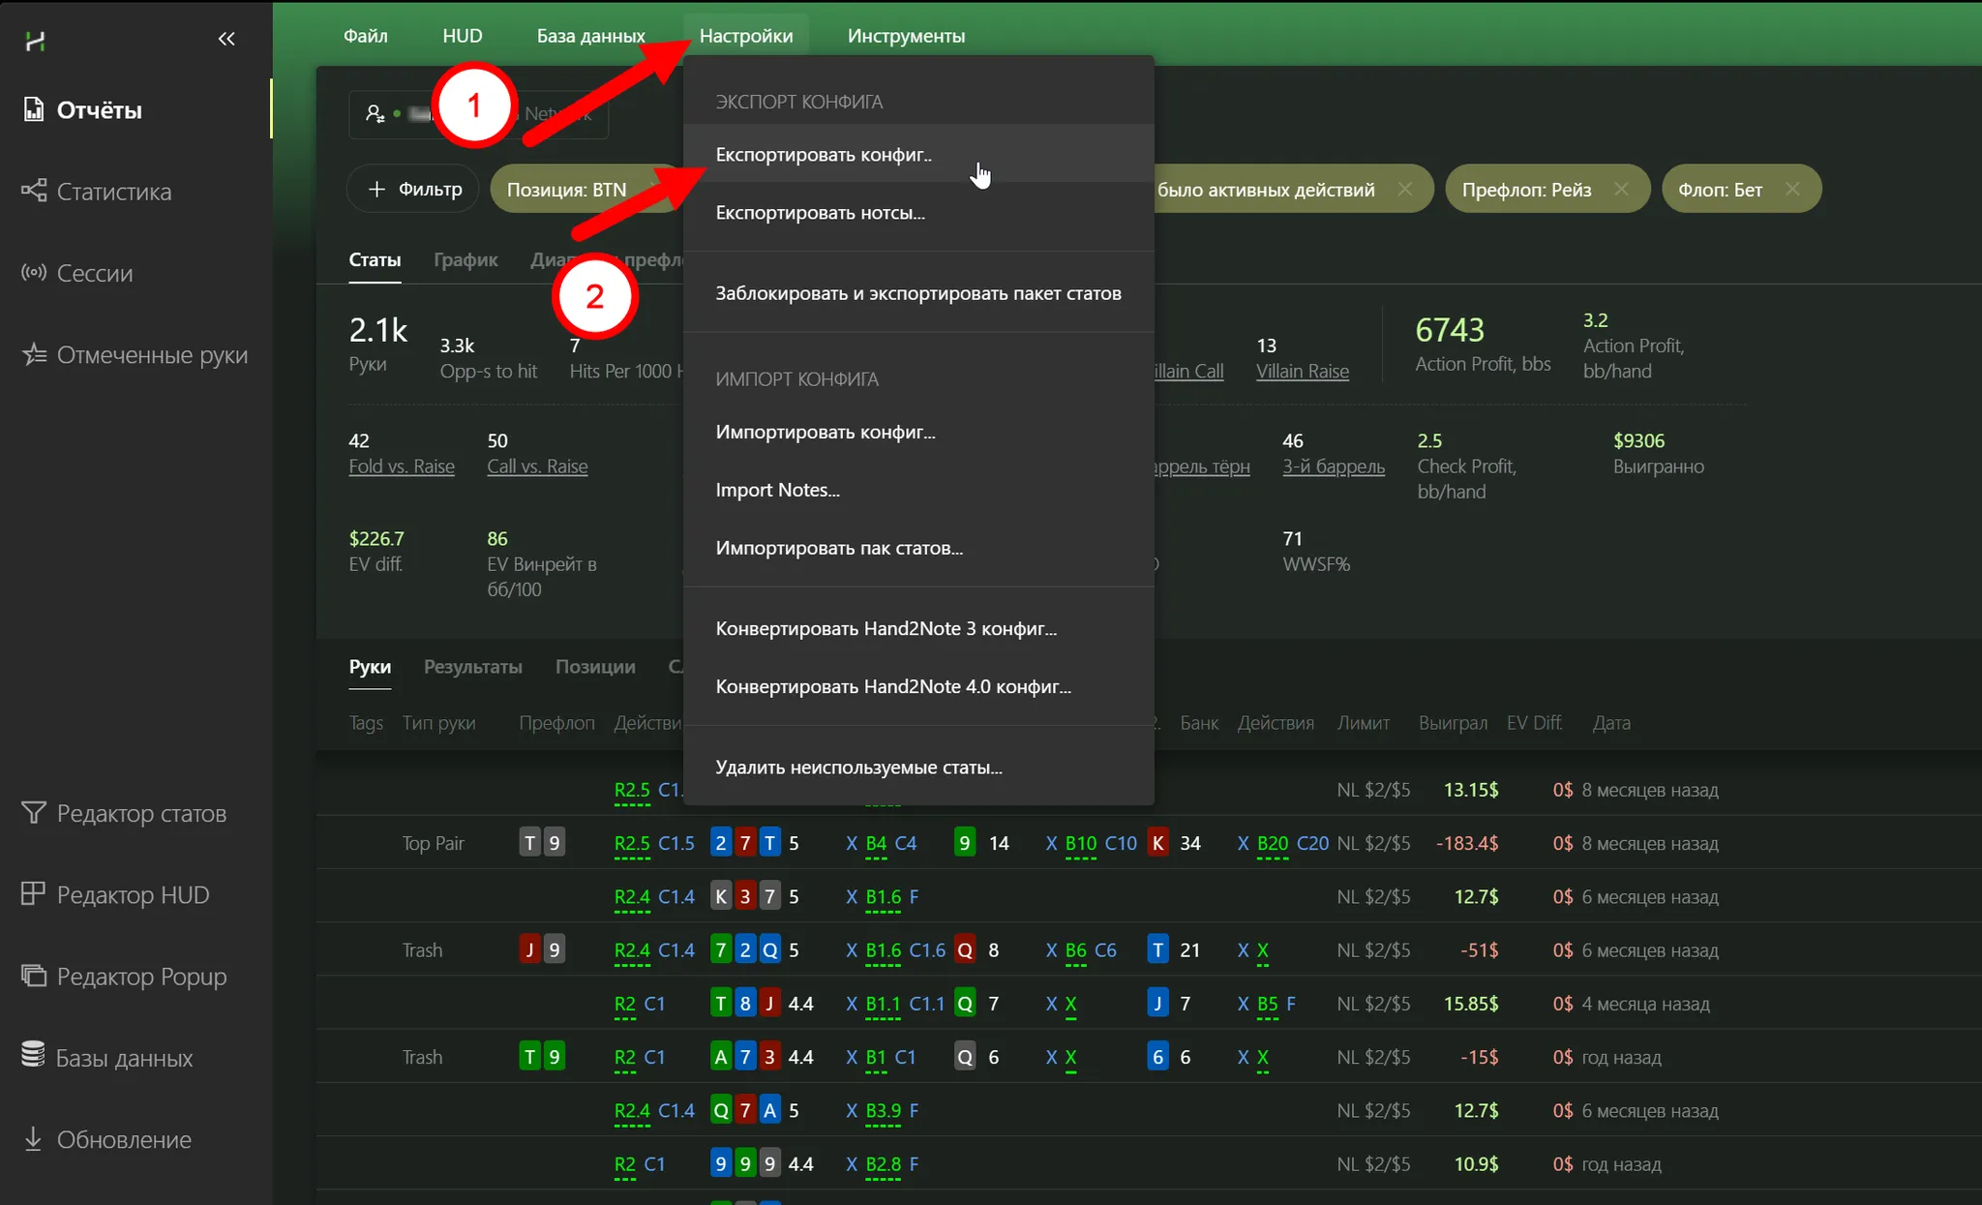This screenshot has width=1982, height=1205.
Task: Open Отмеченные руки starred hands
Action: [x=34, y=354]
